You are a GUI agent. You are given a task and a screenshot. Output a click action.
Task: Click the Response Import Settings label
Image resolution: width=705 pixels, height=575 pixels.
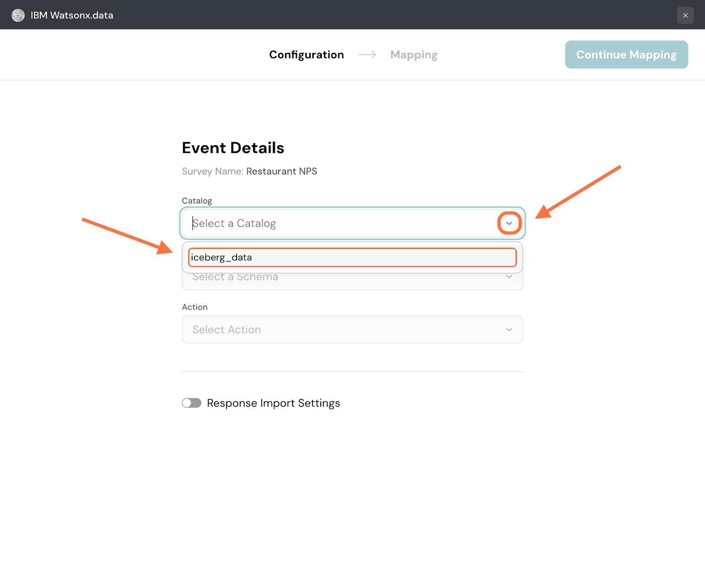coord(273,403)
